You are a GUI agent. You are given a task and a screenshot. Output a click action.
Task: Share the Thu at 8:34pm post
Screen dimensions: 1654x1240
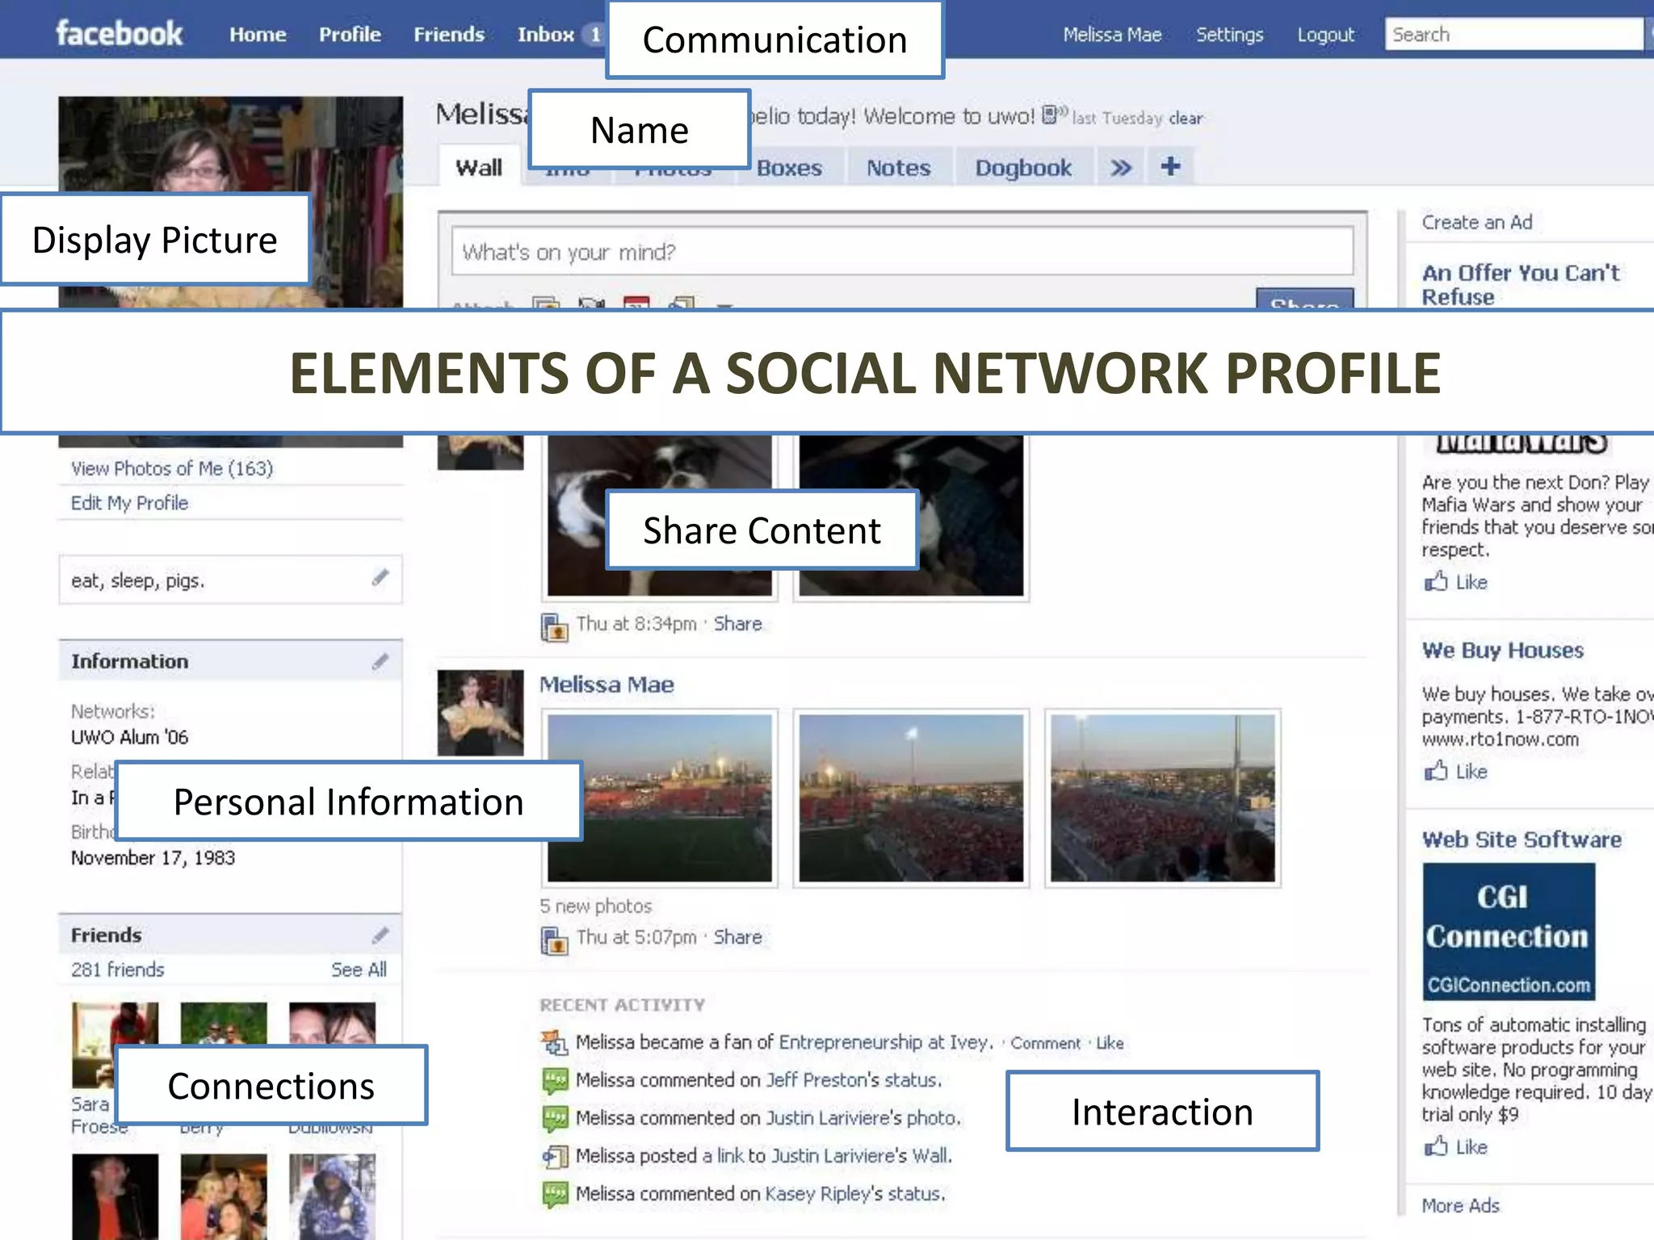[737, 624]
